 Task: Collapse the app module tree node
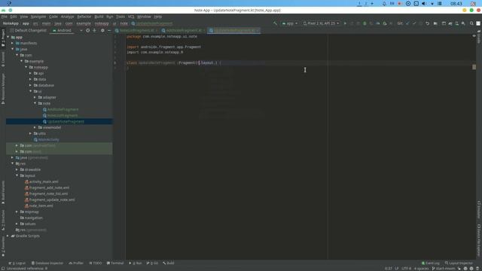[x=8, y=37]
